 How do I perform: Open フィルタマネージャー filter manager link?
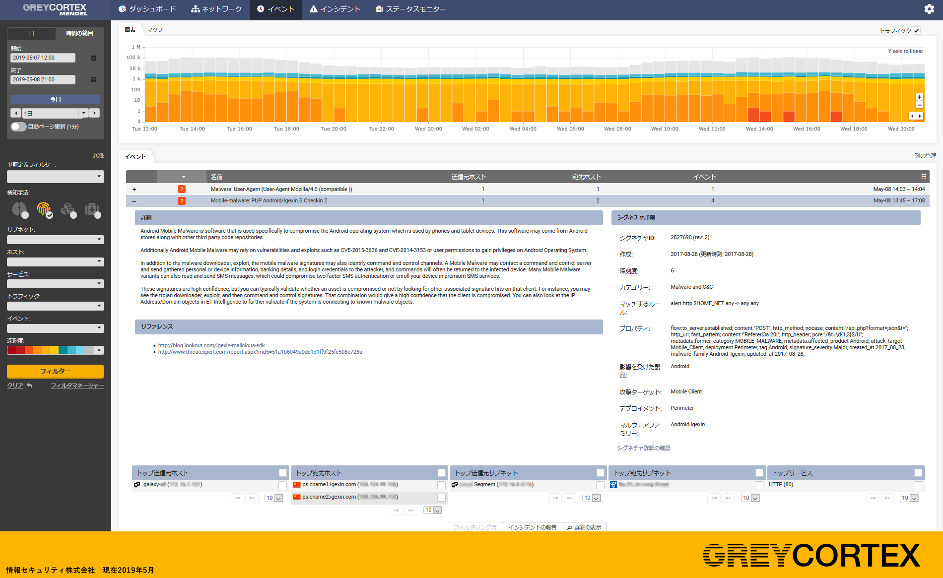pos(77,385)
